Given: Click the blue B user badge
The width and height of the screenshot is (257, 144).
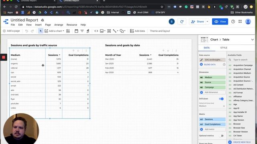Looking at the screenshot, I should pyautogui.click(x=171, y=22).
